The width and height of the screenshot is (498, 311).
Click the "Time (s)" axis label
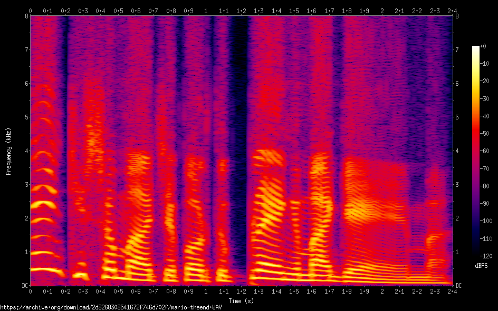pos(241,300)
